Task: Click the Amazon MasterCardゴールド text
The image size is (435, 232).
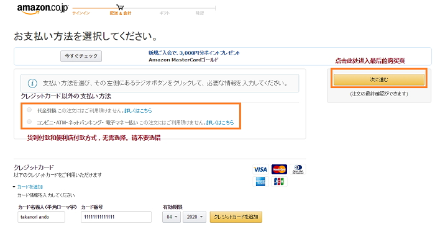Action: pos(183,60)
